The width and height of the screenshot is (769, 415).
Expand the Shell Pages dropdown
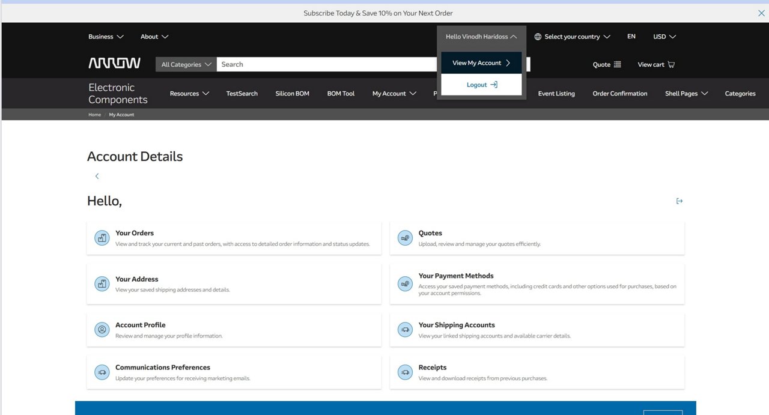(686, 94)
